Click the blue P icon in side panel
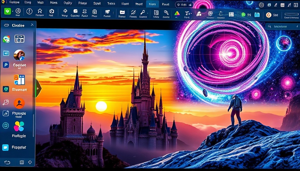Screen dimensions: 300x171 [6, 65]
